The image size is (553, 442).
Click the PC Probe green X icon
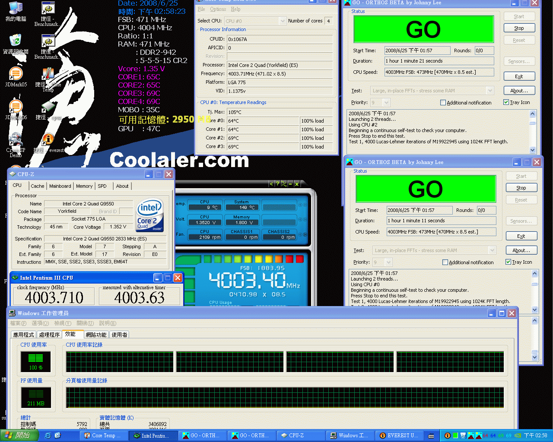297,184
